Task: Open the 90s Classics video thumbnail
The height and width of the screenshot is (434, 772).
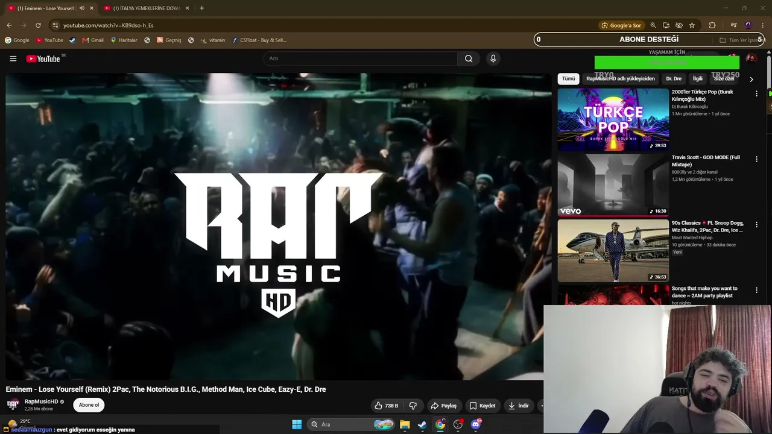Action: [613, 251]
